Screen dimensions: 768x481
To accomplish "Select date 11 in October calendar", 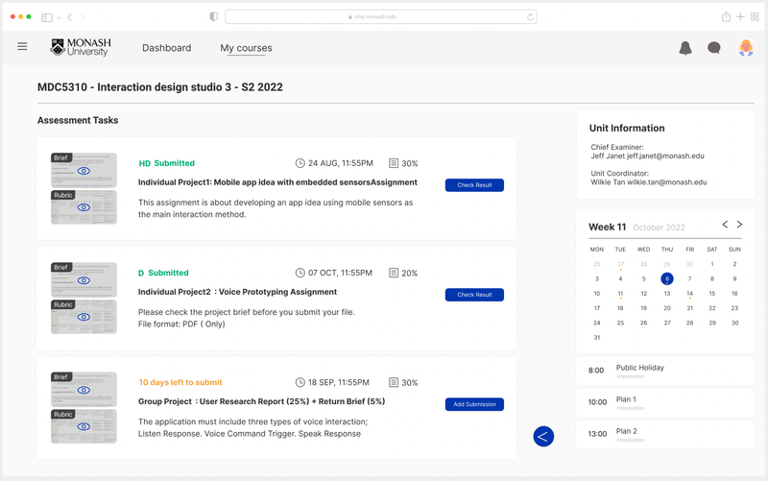I will coord(620,294).
